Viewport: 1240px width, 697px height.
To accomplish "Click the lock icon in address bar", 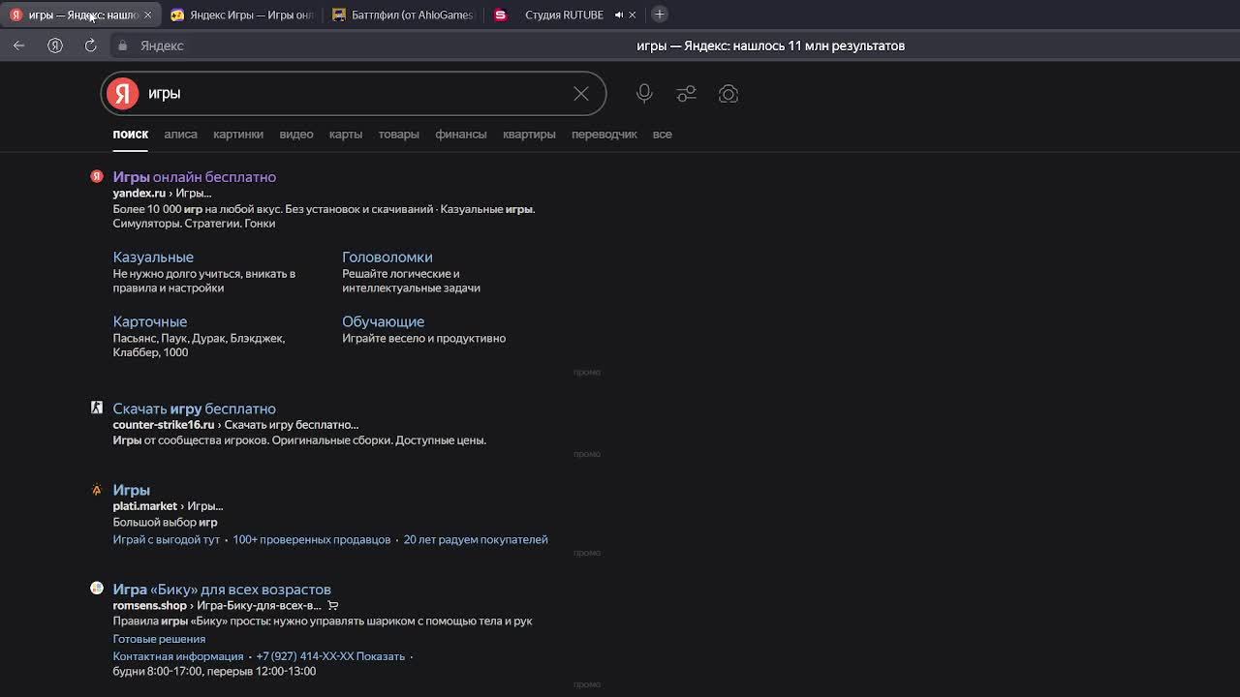I will click(122, 45).
